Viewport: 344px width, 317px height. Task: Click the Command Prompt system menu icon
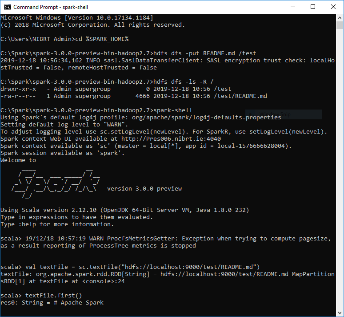[7, 7]
